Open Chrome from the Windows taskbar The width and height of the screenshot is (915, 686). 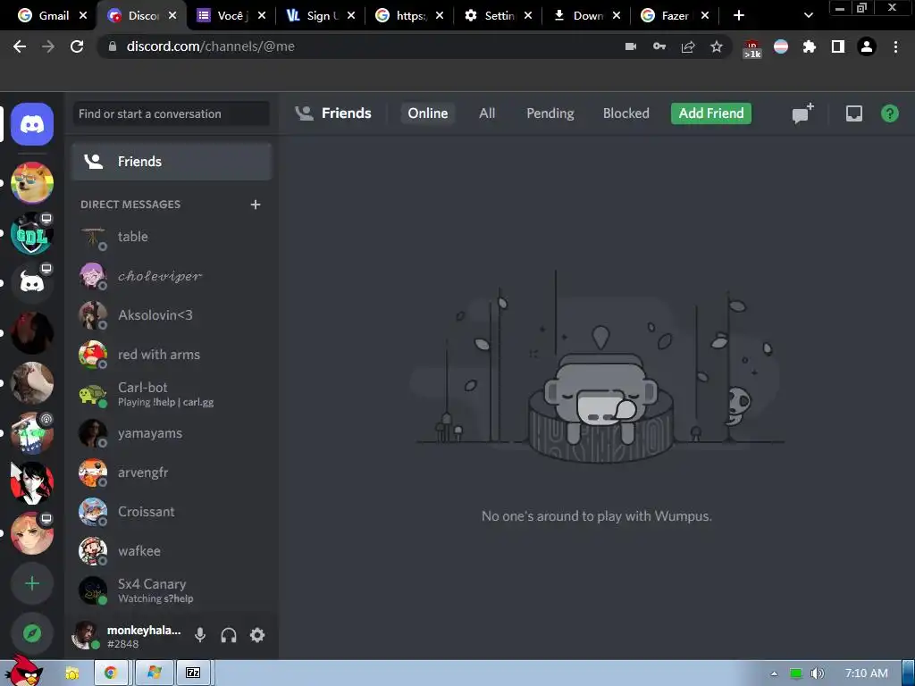tap(111, 673)
